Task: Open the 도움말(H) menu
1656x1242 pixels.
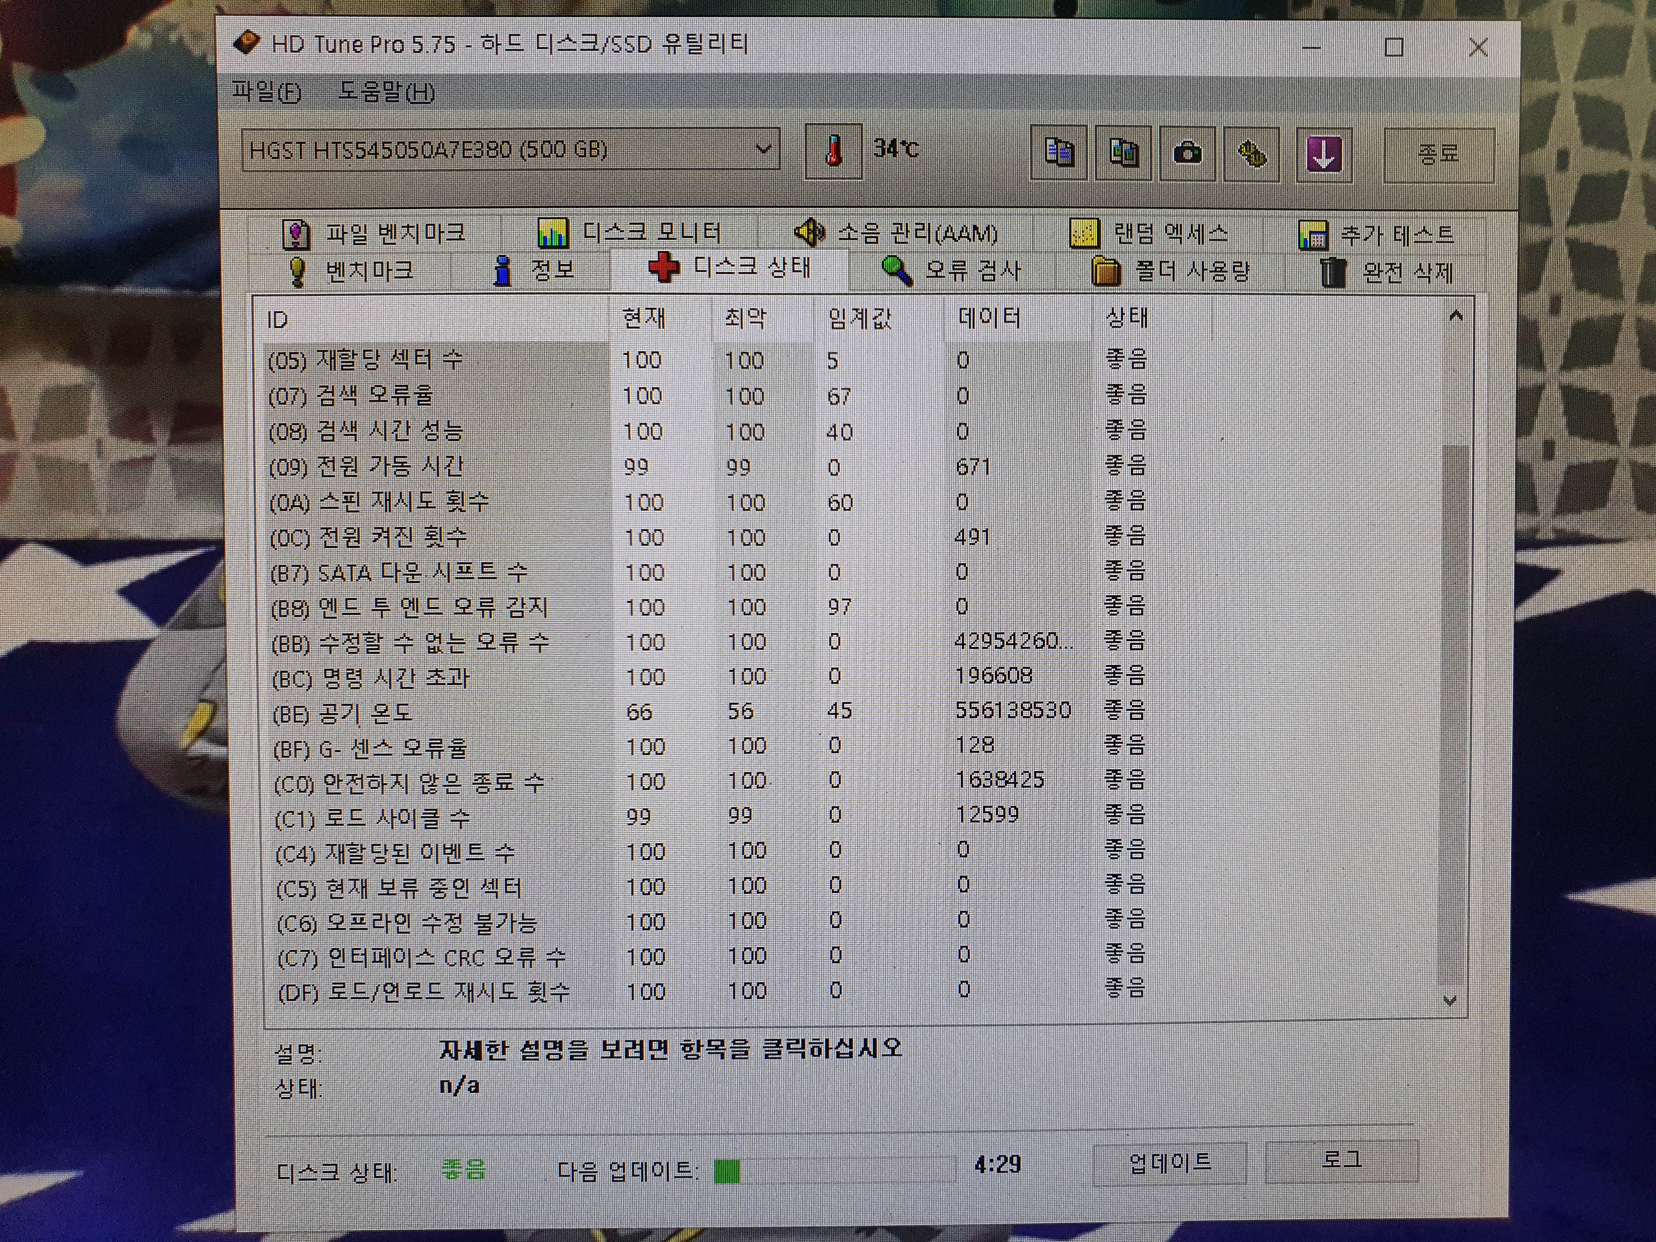Action: [386, 92]
